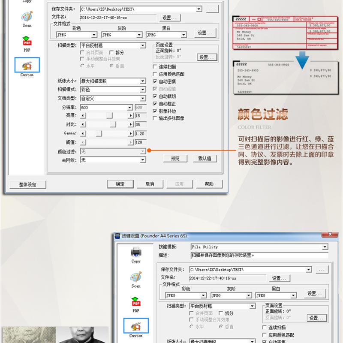The height and width of the screenshot is (343, 343).
Task: Click the 整体设定 button
Action: click(x=27, y=184)
